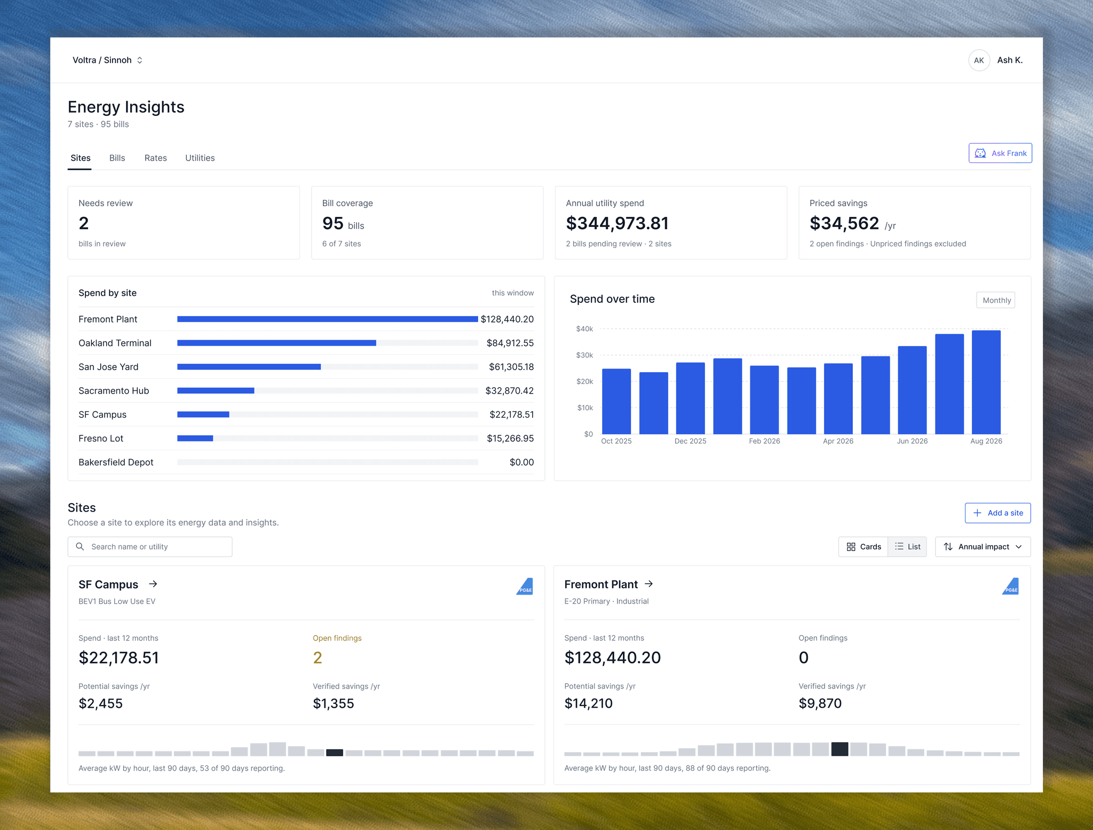The width and height of the screenshot is (1093, 830).
Task: Open SF Campus via arrow icon
Action: point(153,584)
